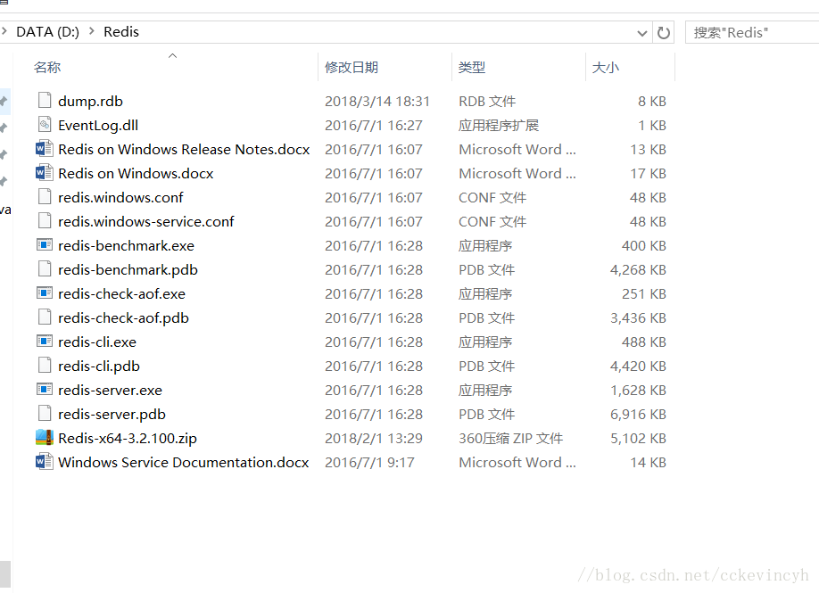This screenshot has width=819, height=593.
Task: Click the 4,268 KB size cell
Action: coord(638,269)
